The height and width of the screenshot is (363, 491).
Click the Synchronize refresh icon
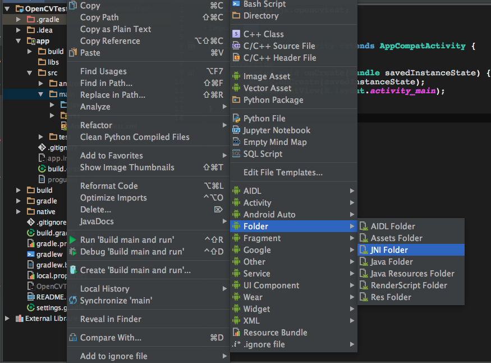73,300
